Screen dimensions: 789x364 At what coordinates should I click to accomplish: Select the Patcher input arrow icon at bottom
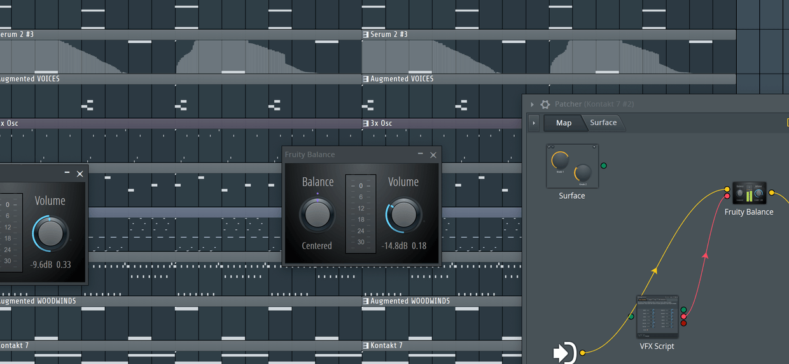pyautogui.click(x=565, y=353)
